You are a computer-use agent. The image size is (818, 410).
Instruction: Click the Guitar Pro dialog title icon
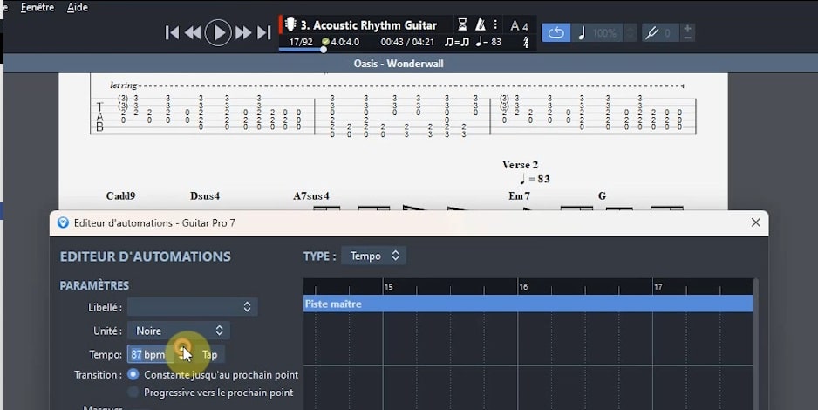[x=63, y=222]
